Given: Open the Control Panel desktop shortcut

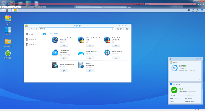Looking at the screenshot, I should point(8,31).
